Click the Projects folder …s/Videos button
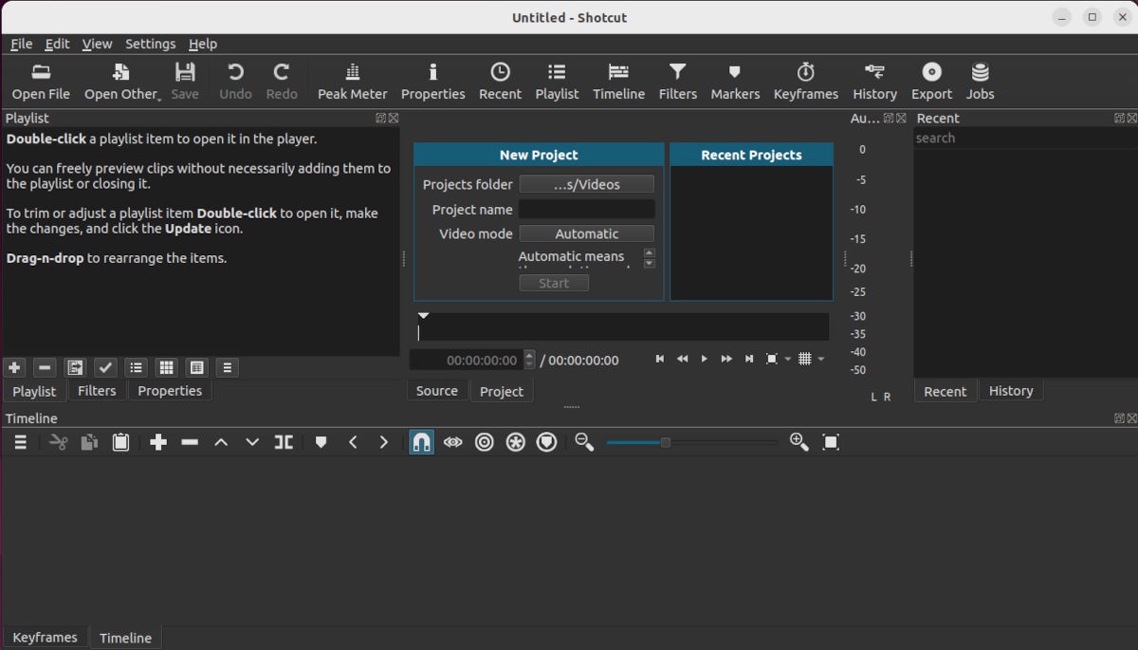 tap(586, 183)
